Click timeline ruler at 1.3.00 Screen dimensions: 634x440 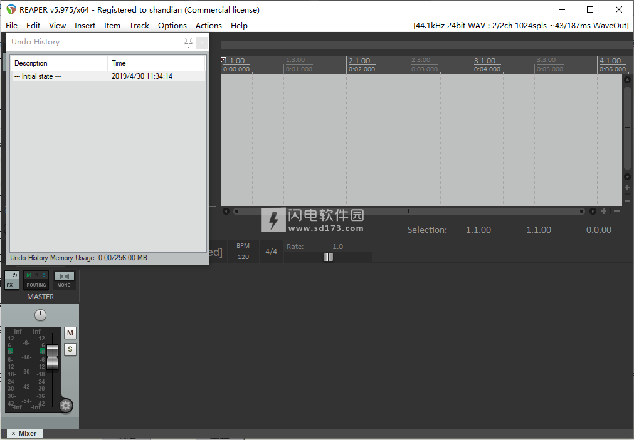pos(295,59)
